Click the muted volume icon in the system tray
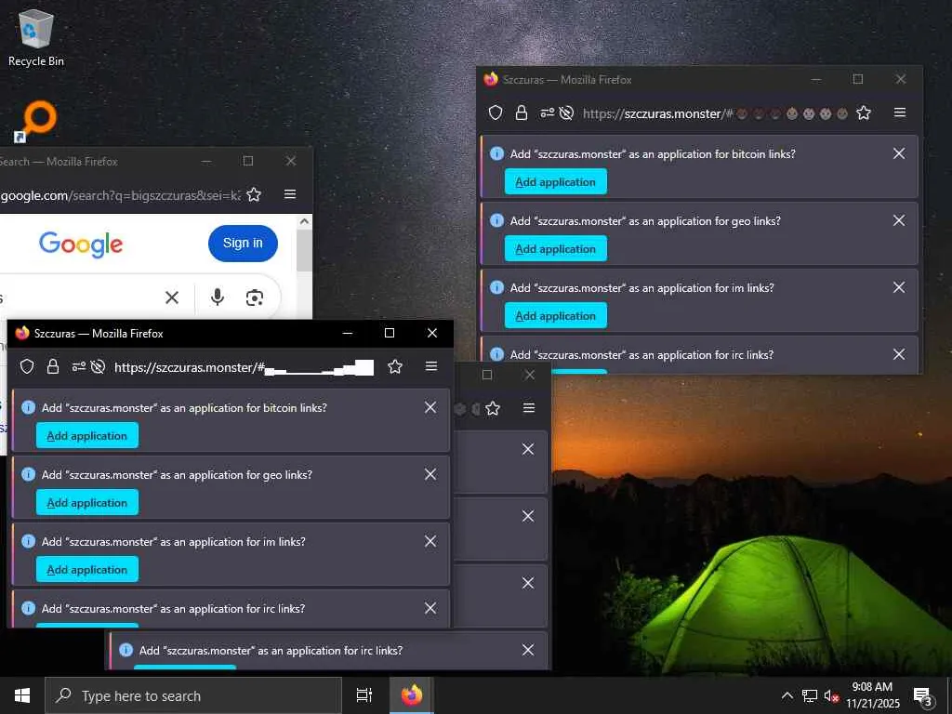952x714 pixels. tap(831, 696)
